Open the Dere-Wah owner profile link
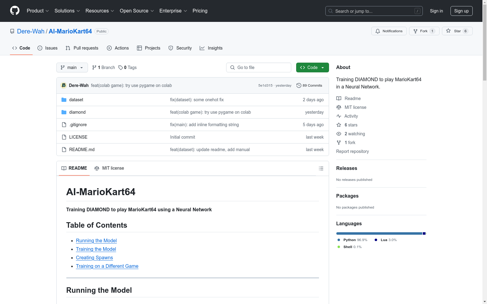 pyautogui.click(x=31, y=31)
